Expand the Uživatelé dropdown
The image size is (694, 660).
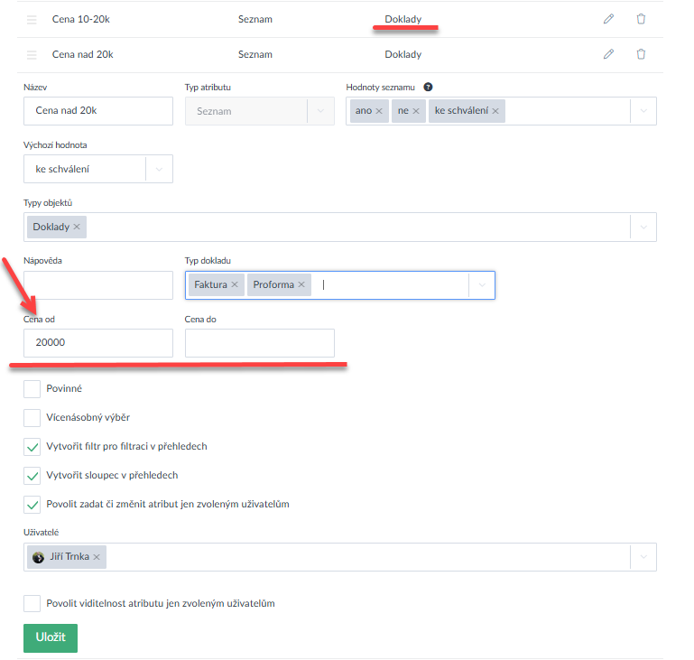(x=643, y=557)
